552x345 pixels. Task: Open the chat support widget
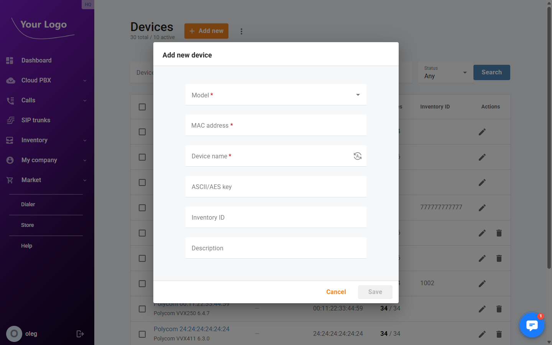(x=532, y=325)
